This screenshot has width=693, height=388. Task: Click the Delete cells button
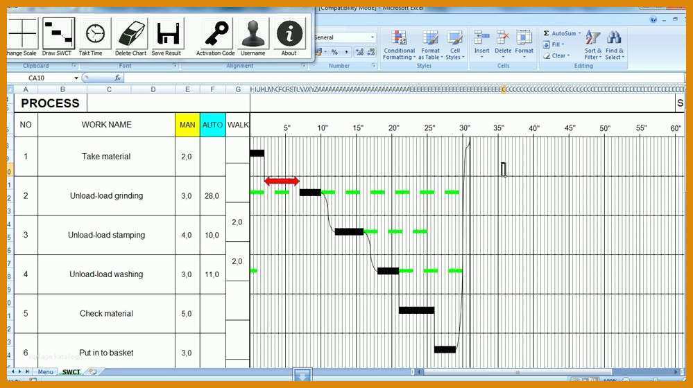pyautogui.click(x=502, y=43)
